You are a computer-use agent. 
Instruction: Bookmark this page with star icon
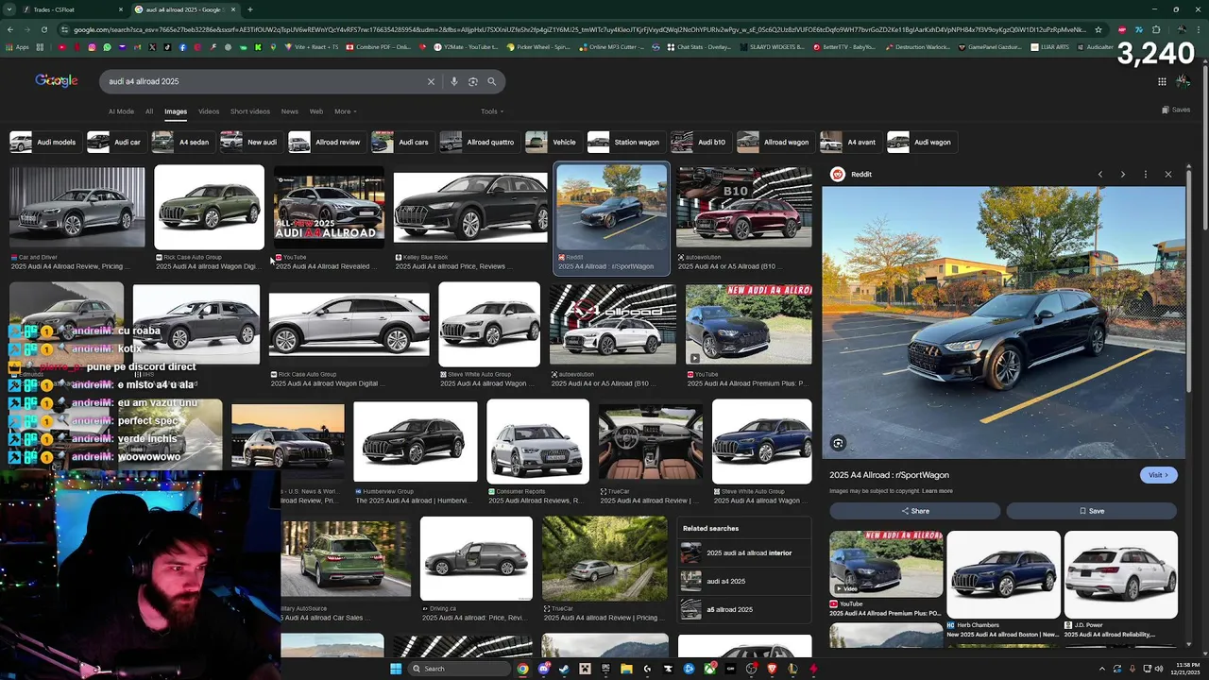click(x=1098, y=29)
